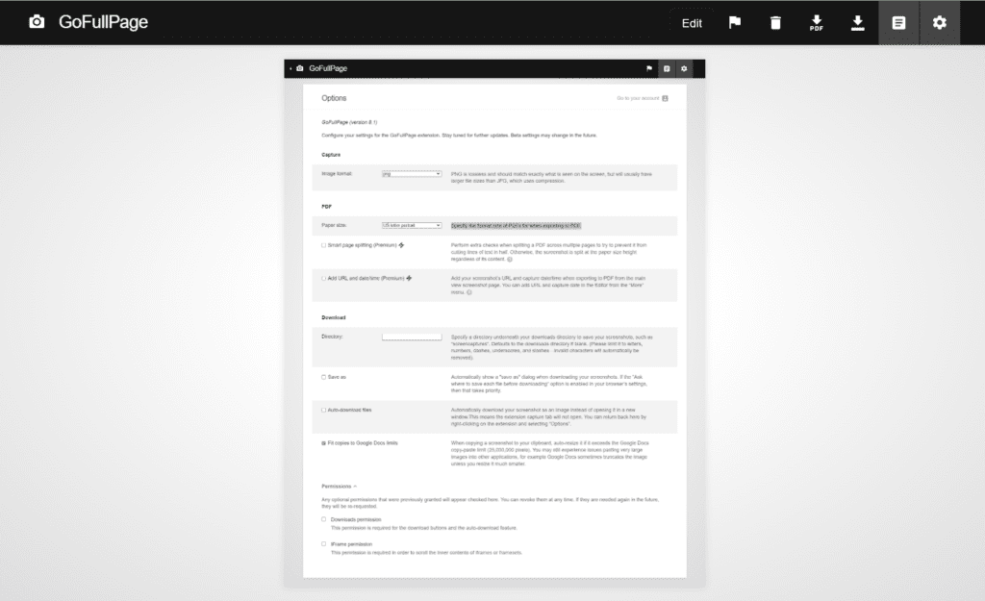Click the 'GoFullPage' title in the captured page header
Viewport: 985px width, 601px height.
coord(328,68)
